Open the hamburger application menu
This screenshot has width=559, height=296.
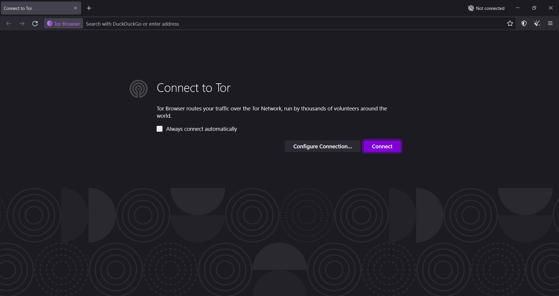[x=550, y=24]
